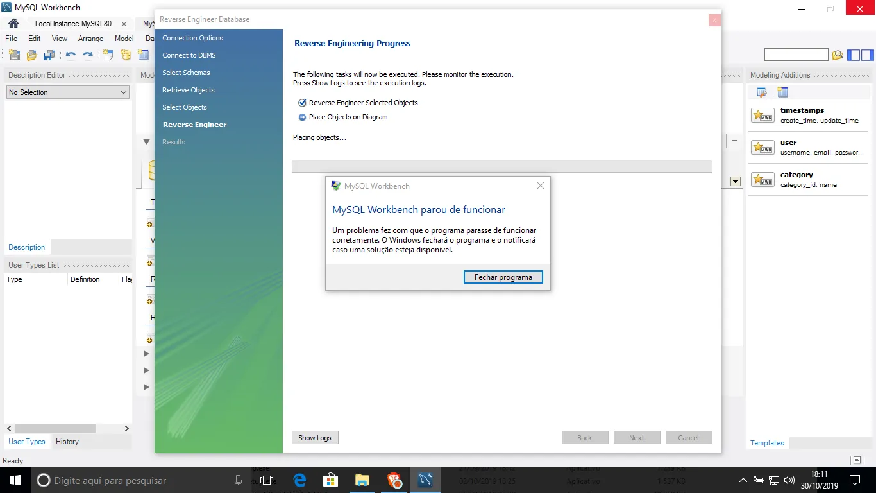
Task: Open the View menu
Action: tap(60, 39)
